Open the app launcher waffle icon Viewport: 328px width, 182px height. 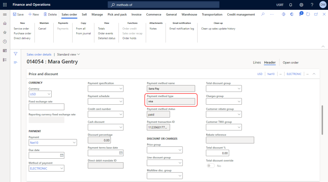5,4
